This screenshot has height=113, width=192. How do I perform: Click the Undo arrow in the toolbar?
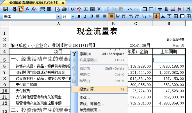click(130, 9)
